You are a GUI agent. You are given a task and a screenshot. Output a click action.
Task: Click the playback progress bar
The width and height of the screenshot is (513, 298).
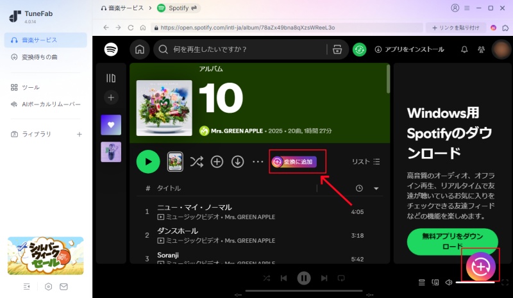303,290
